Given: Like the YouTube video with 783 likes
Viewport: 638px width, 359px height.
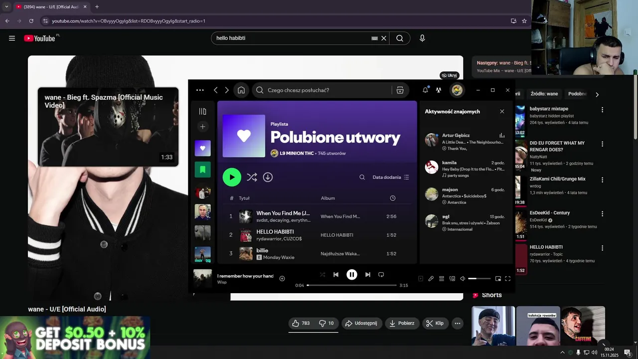Looking at the screenshot, I should [301, 324].
